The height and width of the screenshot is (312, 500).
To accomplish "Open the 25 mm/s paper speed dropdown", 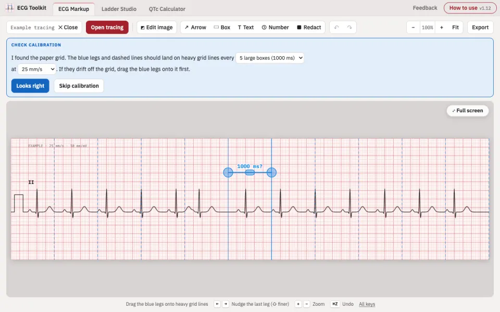I will point(37,69).
